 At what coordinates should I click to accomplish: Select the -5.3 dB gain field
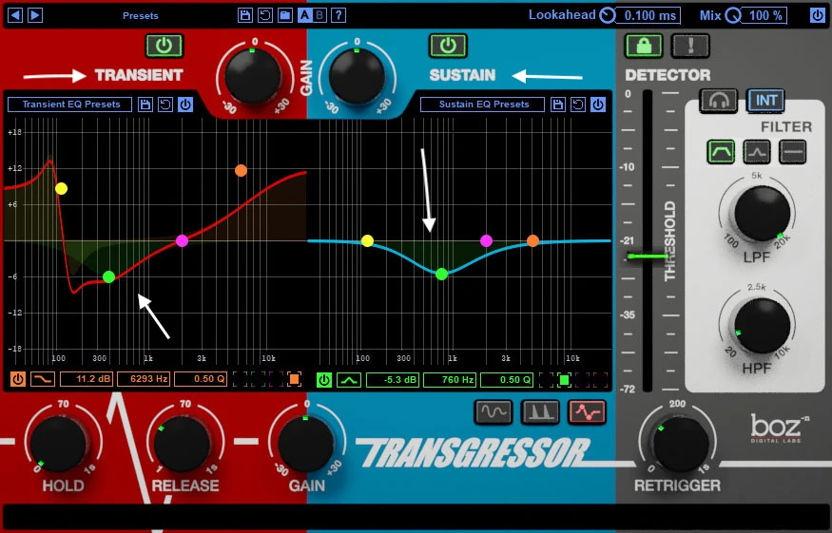pyautogui.click(x=393, y=380)
